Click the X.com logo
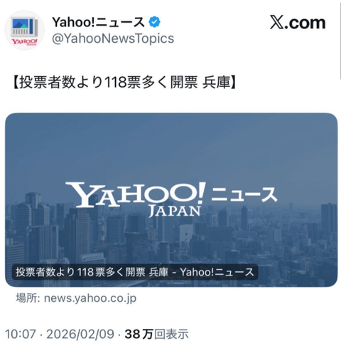 coord(298,23)
